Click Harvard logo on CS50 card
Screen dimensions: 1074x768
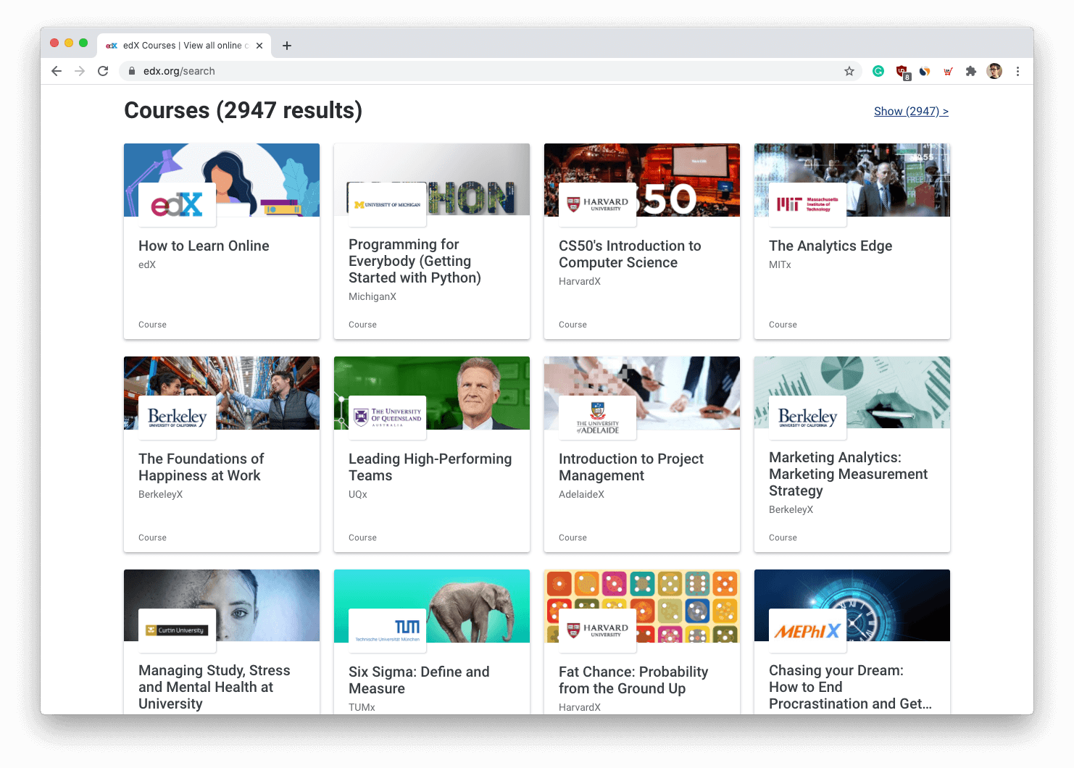(597, 204)
